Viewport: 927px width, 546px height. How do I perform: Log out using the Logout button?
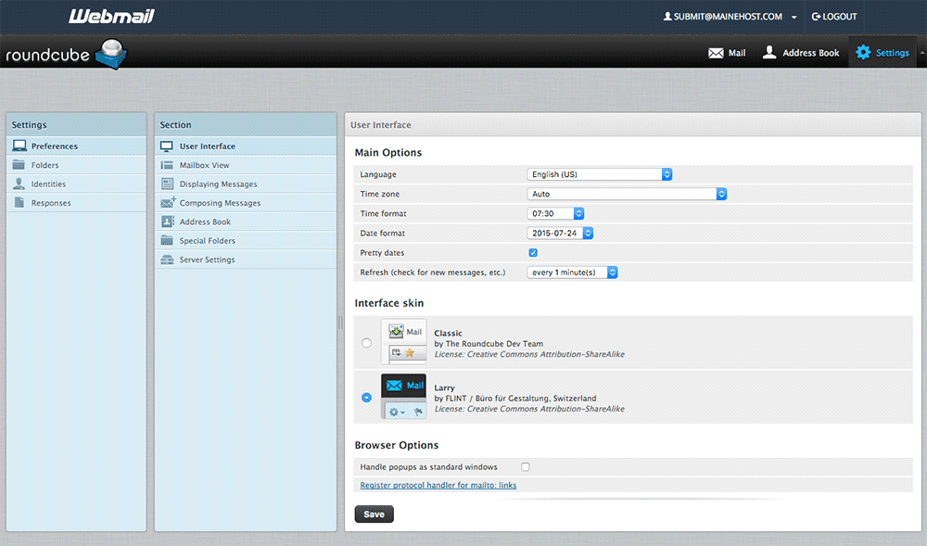(833, 17)
